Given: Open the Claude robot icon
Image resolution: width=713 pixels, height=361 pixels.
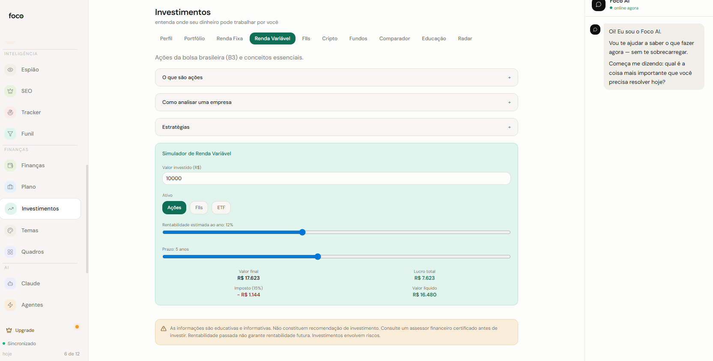Looking at the screenshot, I should (10, 284).
